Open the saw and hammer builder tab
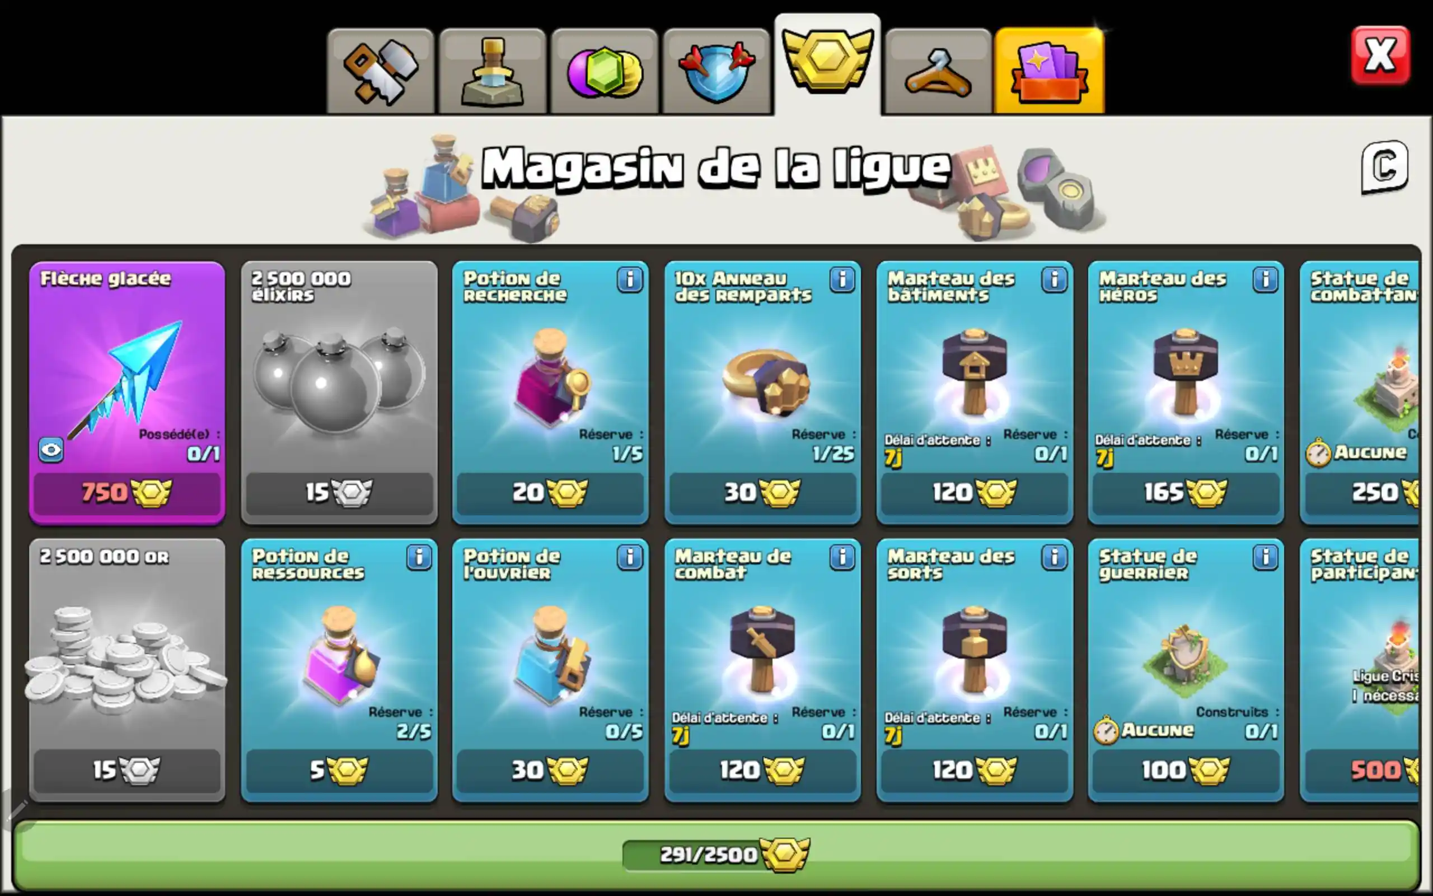Image resolution: width=1433 pixels, height=896 pixels. (x=381, y=71)
